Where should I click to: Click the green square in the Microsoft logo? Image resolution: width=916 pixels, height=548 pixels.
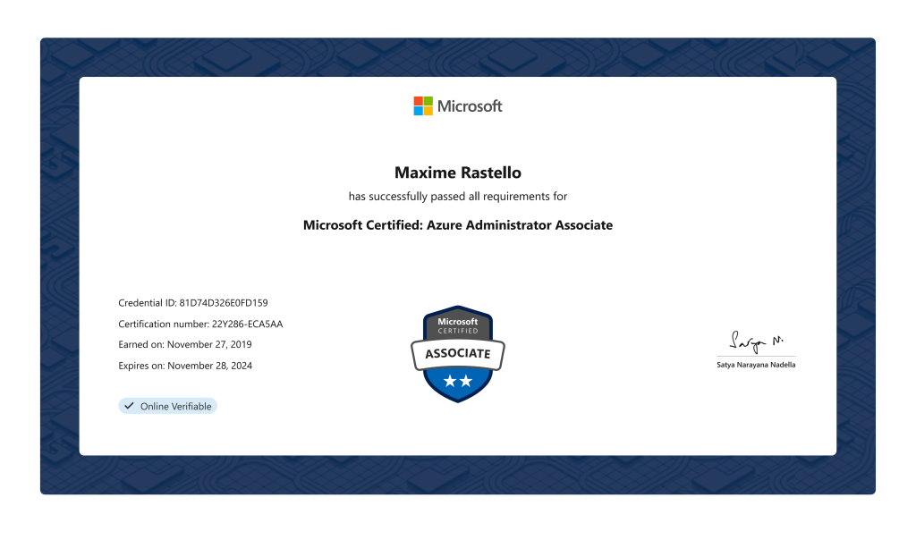point(428,99)
